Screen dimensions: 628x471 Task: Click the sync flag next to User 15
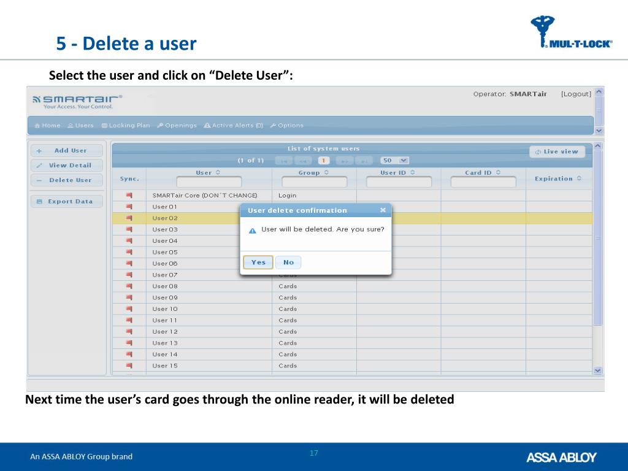(129, 366)
